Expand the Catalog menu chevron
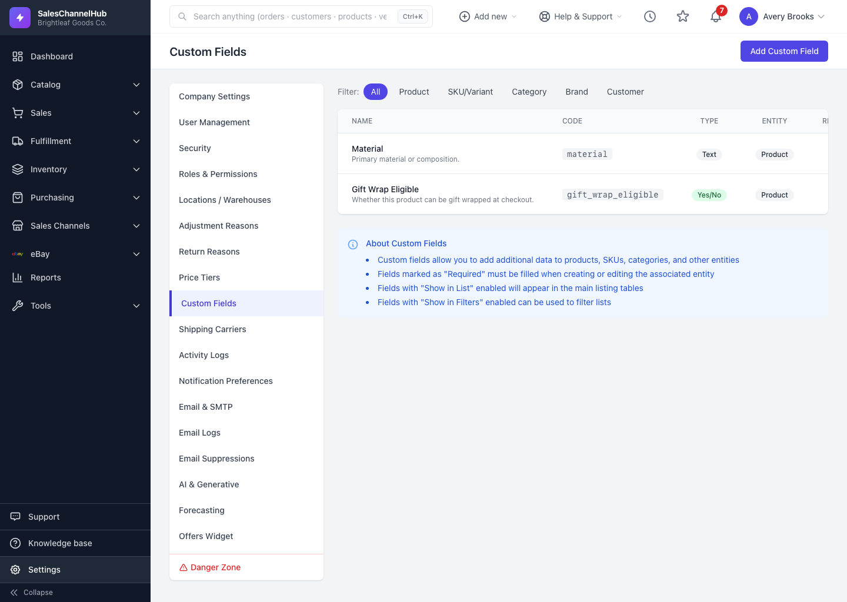This screenshot has height=602, width=847. pyautogui.click(x=136, y=85)
